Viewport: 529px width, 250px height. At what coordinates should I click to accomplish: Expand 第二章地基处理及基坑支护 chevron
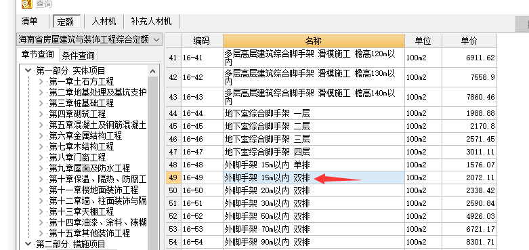(x=41, y=92)
